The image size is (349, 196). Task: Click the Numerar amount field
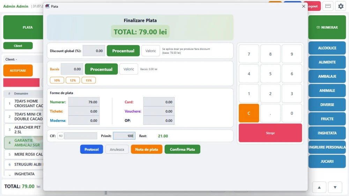(x=84, y=102)
